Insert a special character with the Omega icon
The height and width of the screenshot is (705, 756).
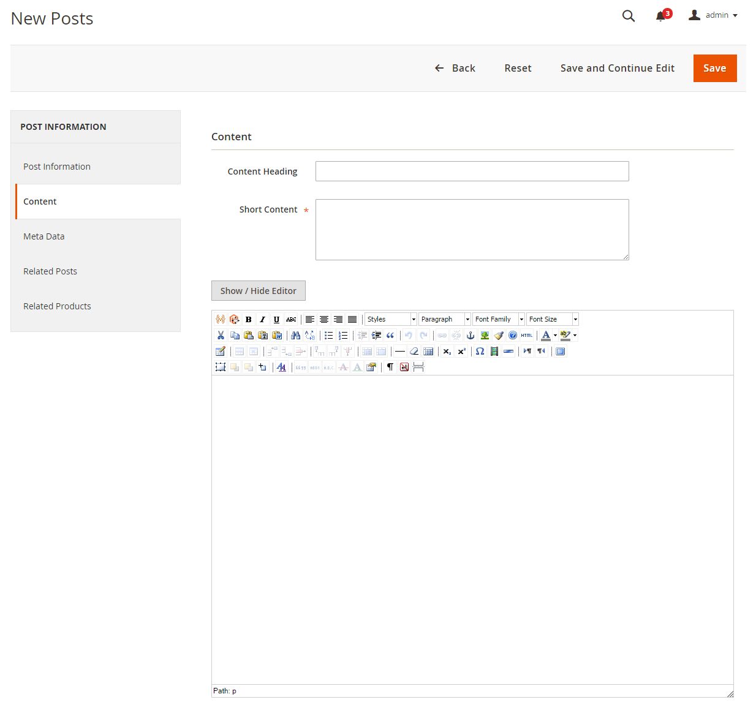[x=480, y=351]
